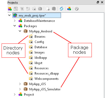Click the Images directory folder icon
This screenshot has width=105, height=98.
click(x=31, y=52)
